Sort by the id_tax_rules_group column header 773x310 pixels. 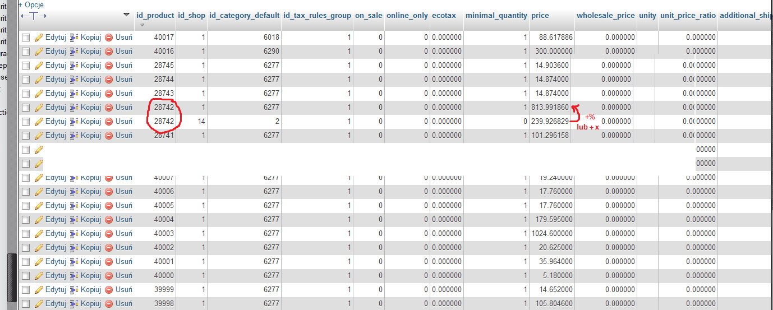tap(318, 15)
